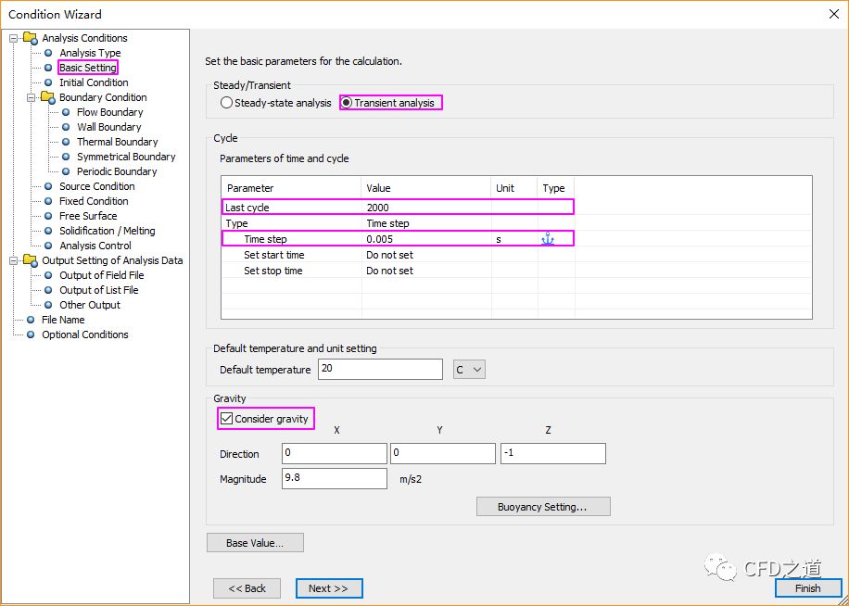
Task: Collapse the Analysis Conditions tree node
Action: tap(14, 38)
